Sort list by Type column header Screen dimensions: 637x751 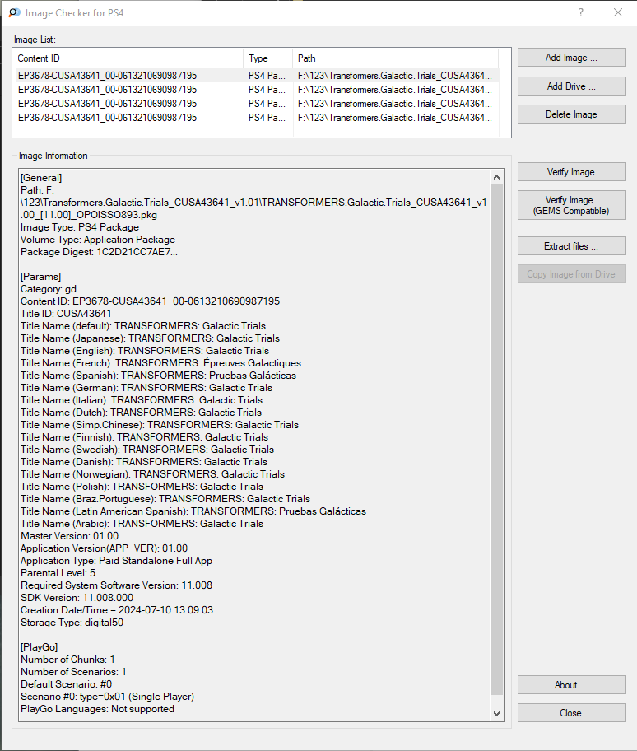268,58
